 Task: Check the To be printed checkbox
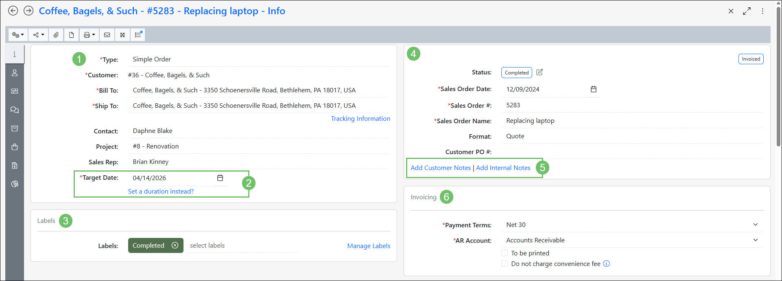click(x=505, y=253)
